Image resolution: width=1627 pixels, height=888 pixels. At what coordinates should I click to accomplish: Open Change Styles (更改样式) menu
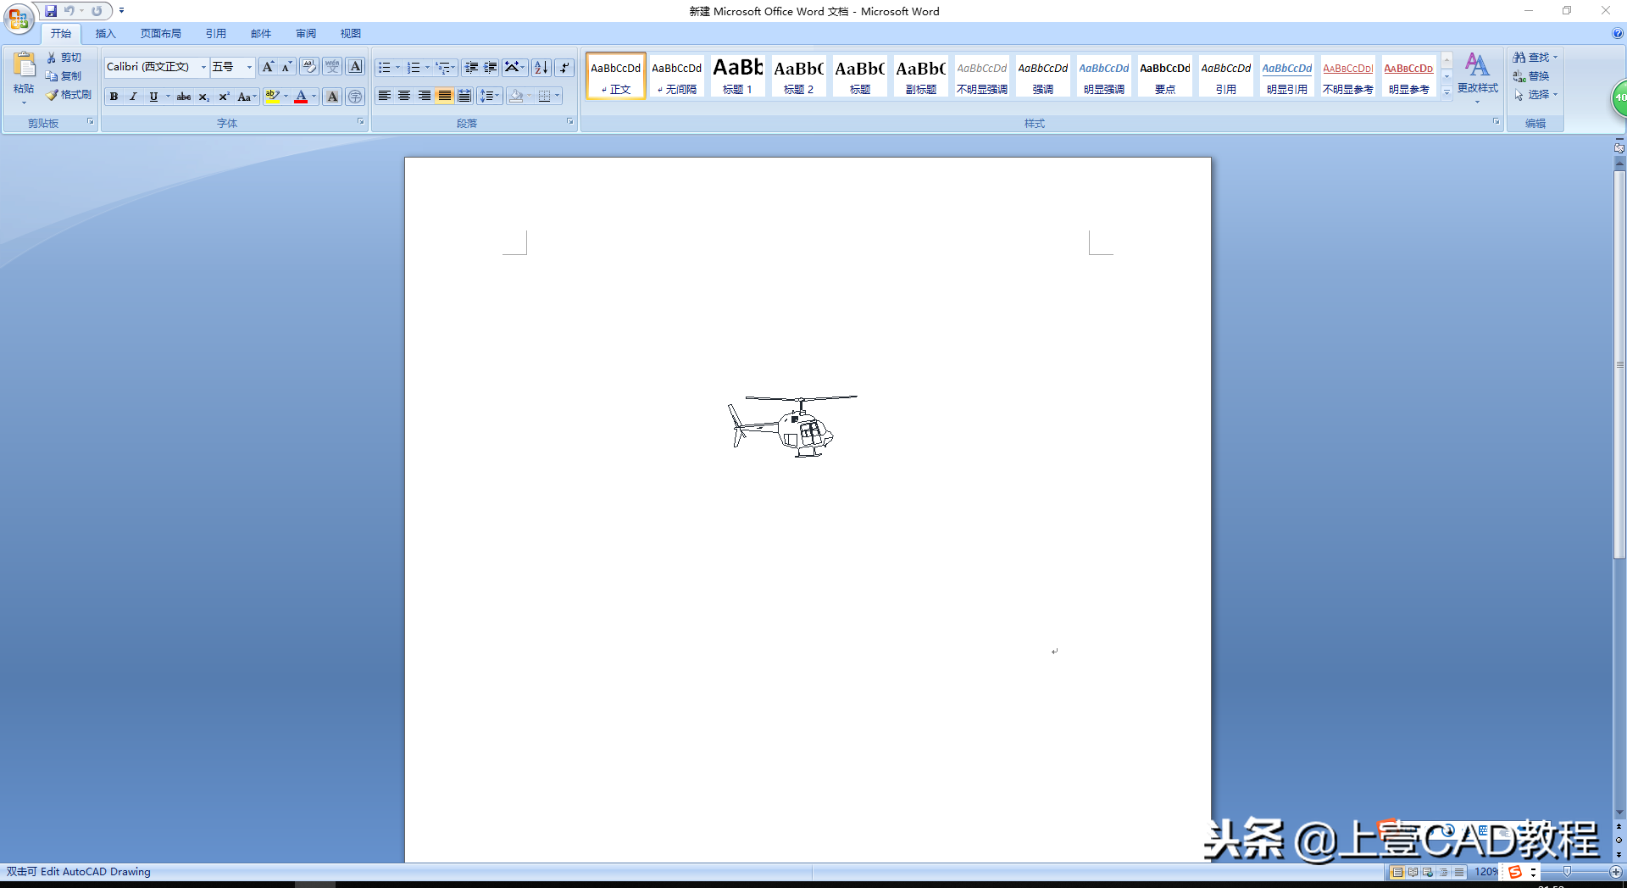tap(1477, 76)
